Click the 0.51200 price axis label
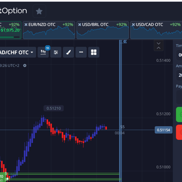 coord(163,114)
